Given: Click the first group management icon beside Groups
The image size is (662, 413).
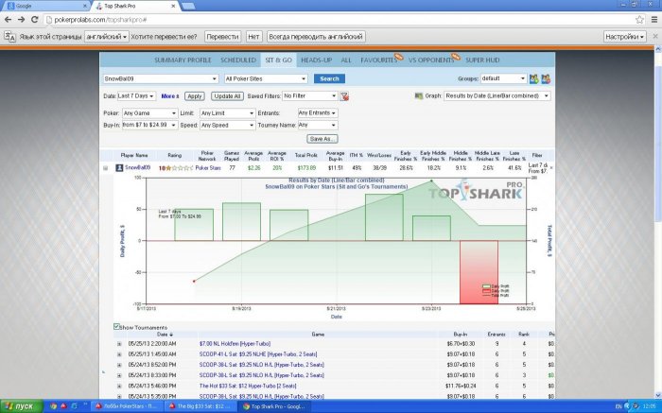Looking at the screenshot, I should (534, 78).
